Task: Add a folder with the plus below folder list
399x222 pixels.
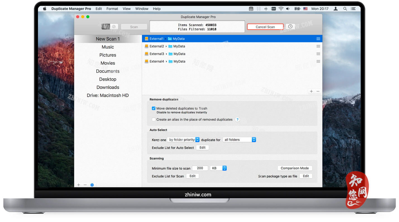Action: point(311,91)
